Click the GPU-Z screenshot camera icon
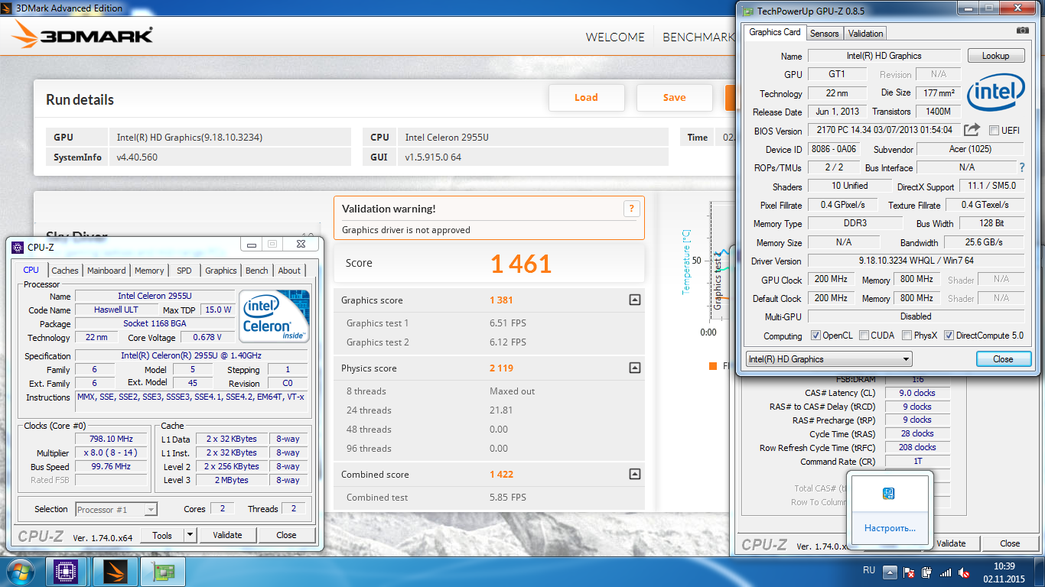Image resolution: width=1045 pixels, height=587 pixels. pyautogui.click(x=1022, y=31)
